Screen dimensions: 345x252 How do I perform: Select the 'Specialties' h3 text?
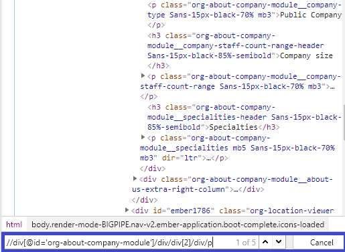click(234, 127)
